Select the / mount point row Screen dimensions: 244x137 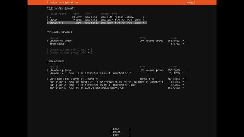(x=97, y=17)
